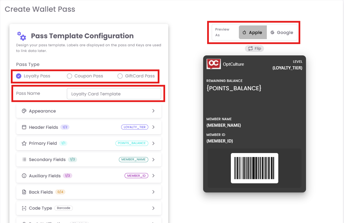The image size is (344, 223).
Task: Select the GiftCard Pass radio option
Action: coord(120,76)
